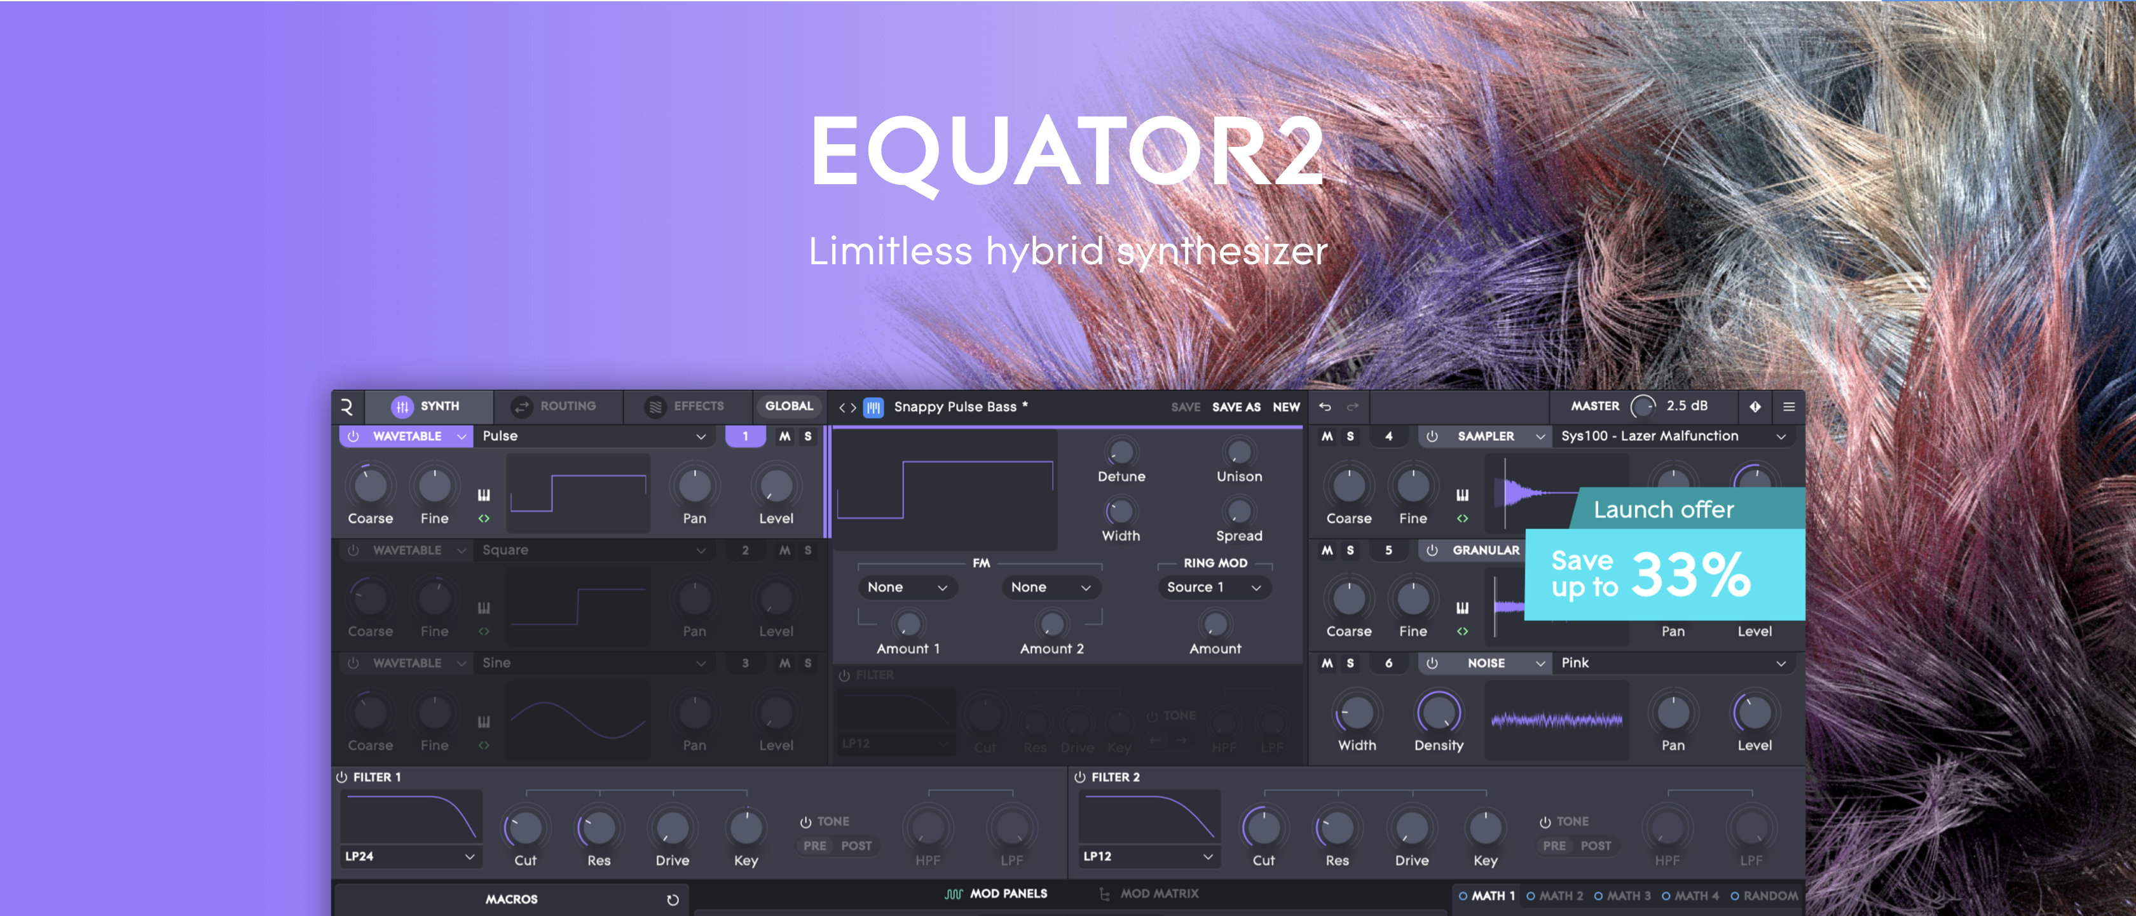Click green code arrows in Granular row

pyautogui.click(x=1463, y=631)
